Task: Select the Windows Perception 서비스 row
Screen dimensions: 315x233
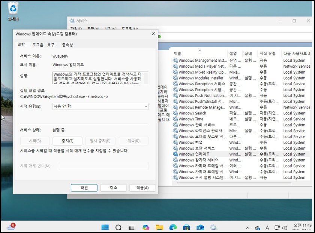Action: [241, 84]
